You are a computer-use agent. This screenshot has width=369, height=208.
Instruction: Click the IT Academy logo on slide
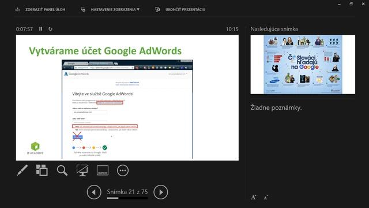click(35, 148)
